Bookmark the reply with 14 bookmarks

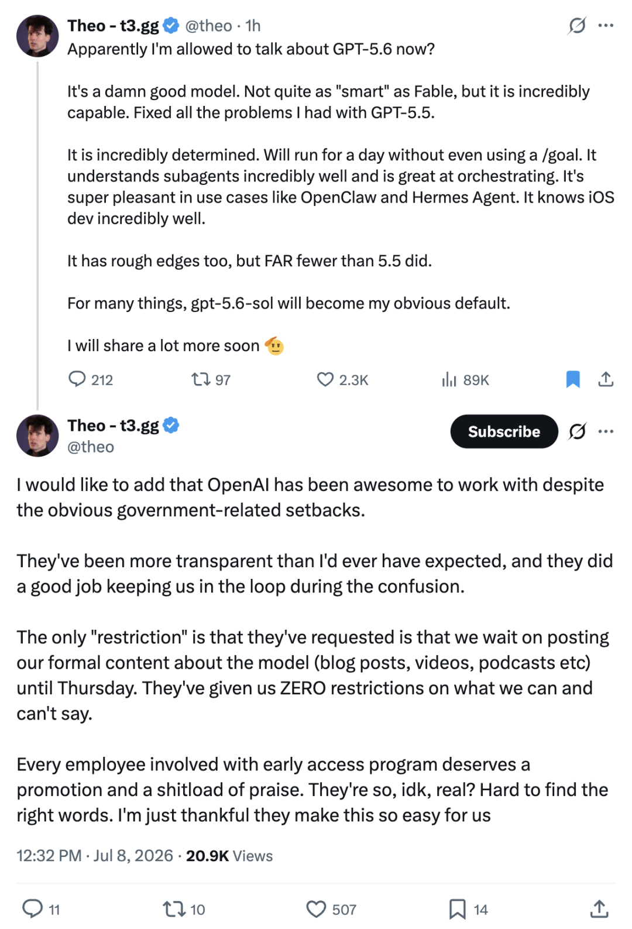[x=468, y=909]
